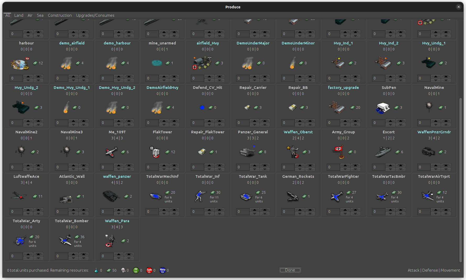
Task: Select the waffen_panzer tank icon
Action: tap(111, 196)
